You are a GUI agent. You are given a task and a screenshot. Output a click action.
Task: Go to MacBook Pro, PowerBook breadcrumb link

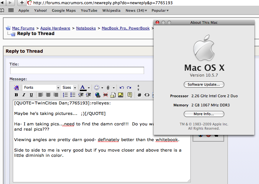click(x=126, y=28)
